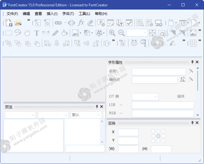The width and height of the screenshot is (204, 164).
Task: Pin the 预览 panel
Action: [x=97, y=107]
